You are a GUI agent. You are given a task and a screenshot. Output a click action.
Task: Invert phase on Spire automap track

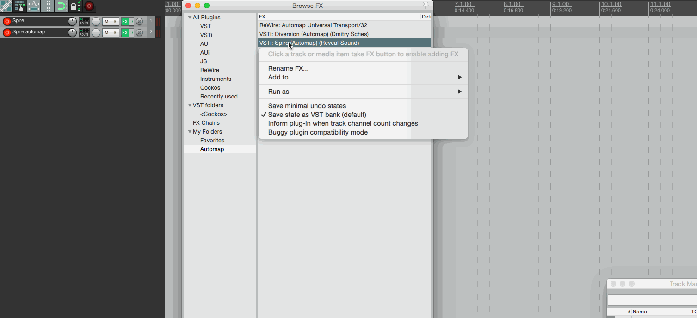click(x=139, y=32)
